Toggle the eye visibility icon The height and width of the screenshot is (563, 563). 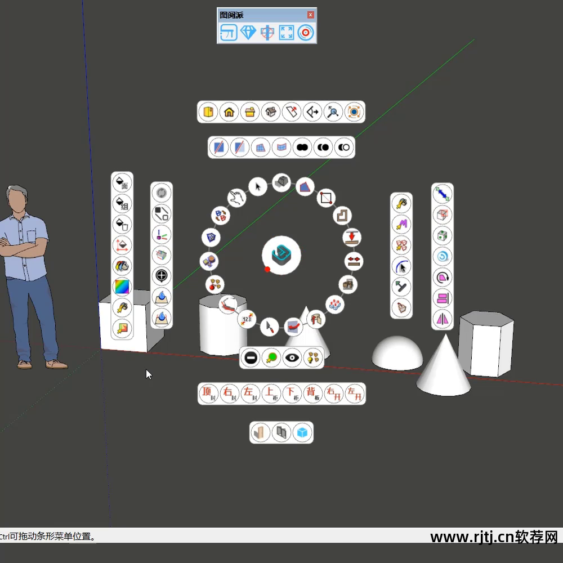pyautogui.click(x=292, y=358)
